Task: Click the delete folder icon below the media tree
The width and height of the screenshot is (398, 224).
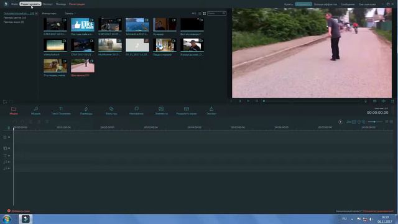Action: (x=11, y=102)
